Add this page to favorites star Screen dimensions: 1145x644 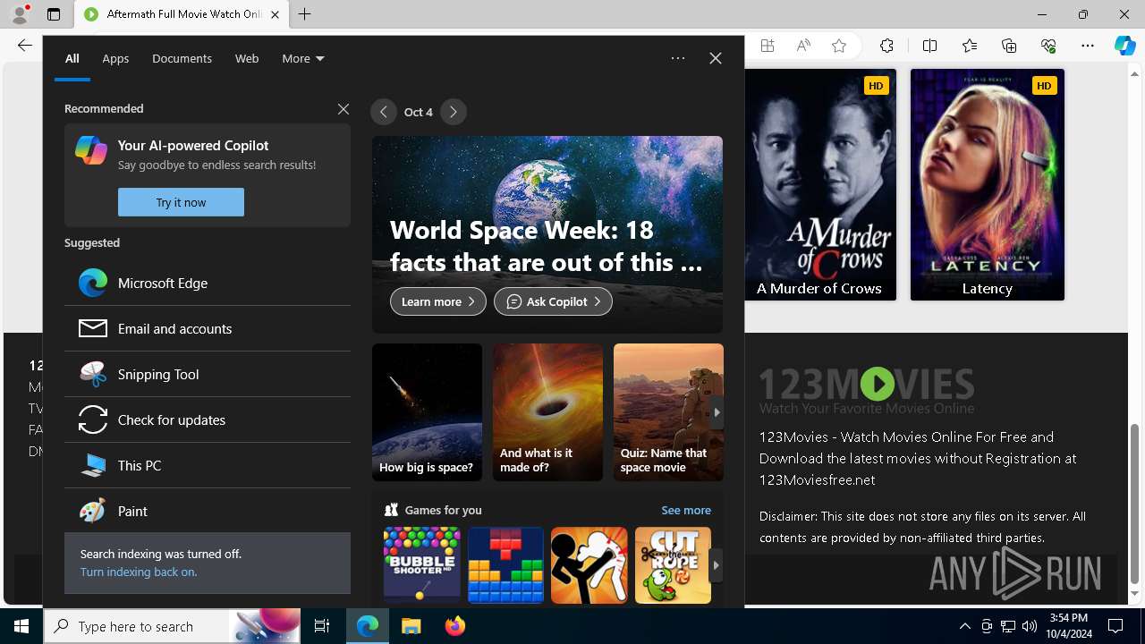[839, 46]
